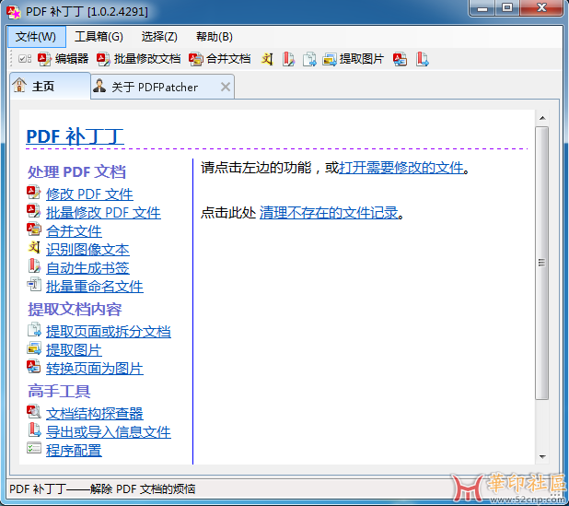
Task: Open the 帮助(B) menu
Action: (x=215, y=37)
